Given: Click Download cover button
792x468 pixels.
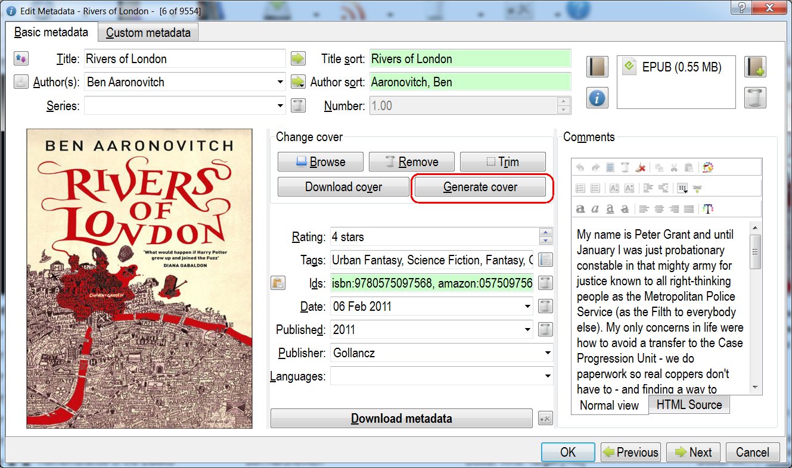Looking at the screenshot, I should pyautogui.click(x=343, y=187).
